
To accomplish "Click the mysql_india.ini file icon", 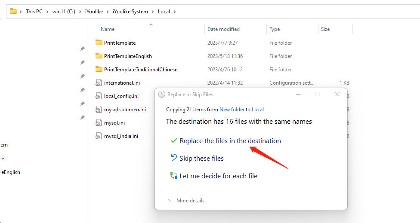I will click(x=99, y=136).
